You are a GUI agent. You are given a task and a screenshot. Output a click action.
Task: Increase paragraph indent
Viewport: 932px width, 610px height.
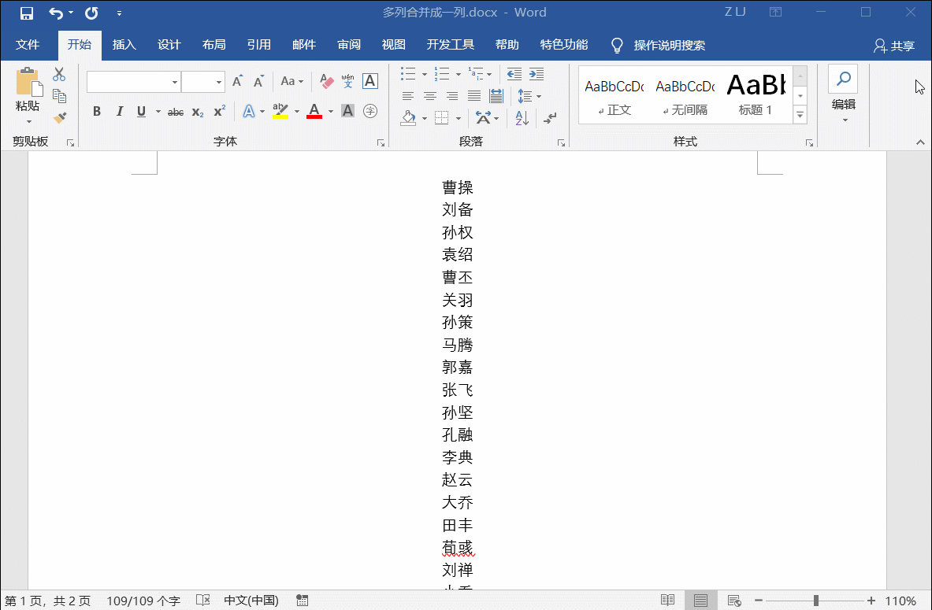[x=537, y=74]
